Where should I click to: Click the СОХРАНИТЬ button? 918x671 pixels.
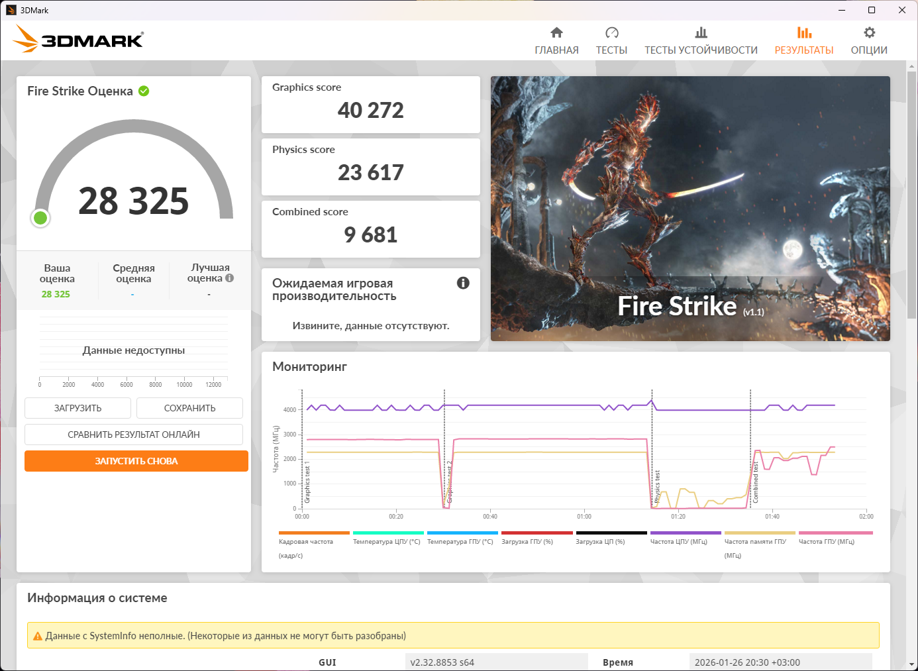189,408
